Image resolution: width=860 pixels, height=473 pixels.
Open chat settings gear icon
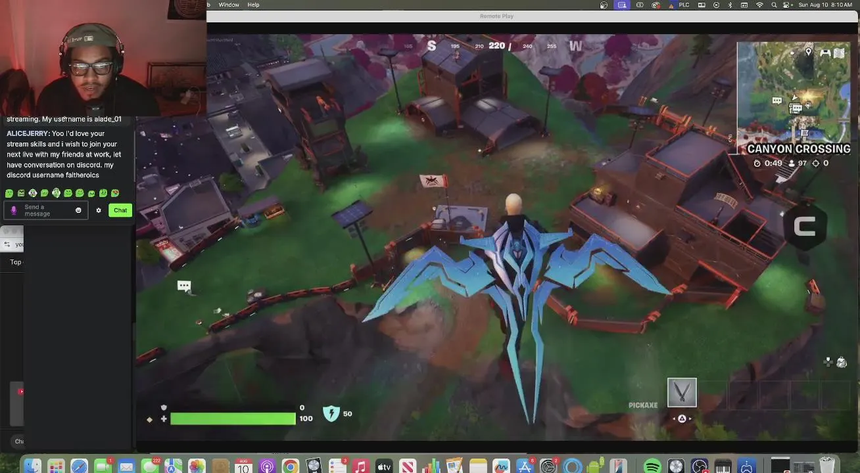(99, 210)
